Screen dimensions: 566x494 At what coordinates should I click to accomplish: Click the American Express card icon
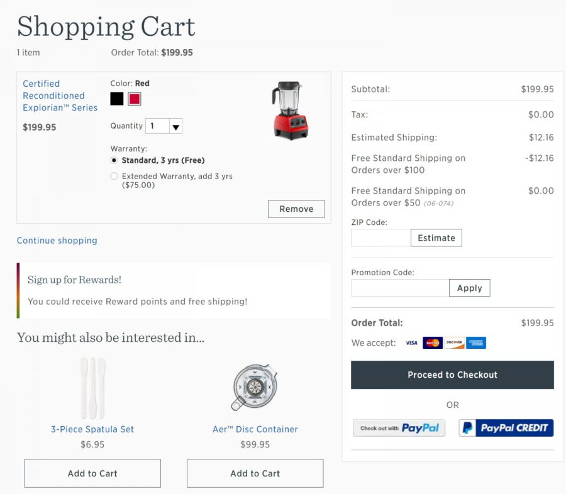(x=476, y=343)
